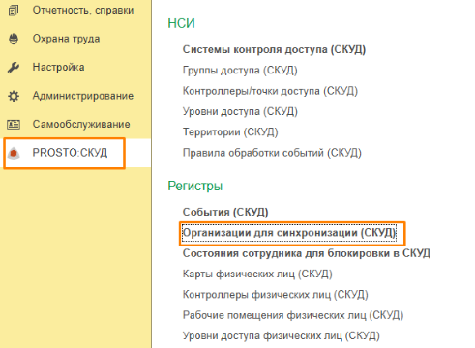Open Системы контроля доступа (СКУД)
This screenshot has width=475, height=348.
(x=274, y=49)
